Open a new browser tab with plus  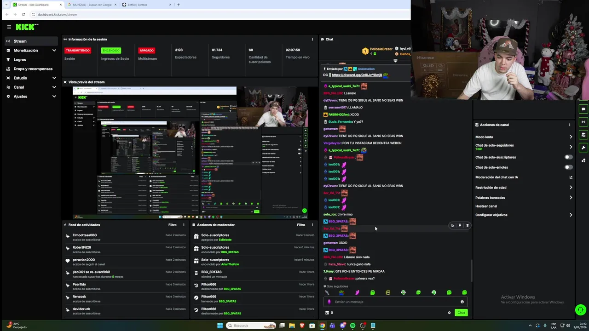[179, 5]
